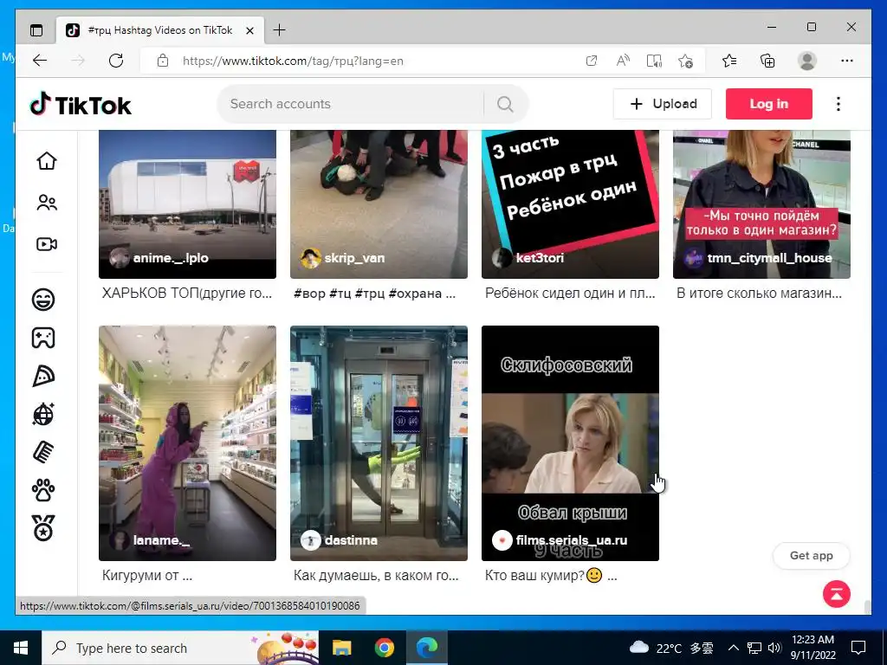Image resolution: width=887 pixels, height=665 pixels.
Task: Open the Favorites list icon
Action: point(729,61)
